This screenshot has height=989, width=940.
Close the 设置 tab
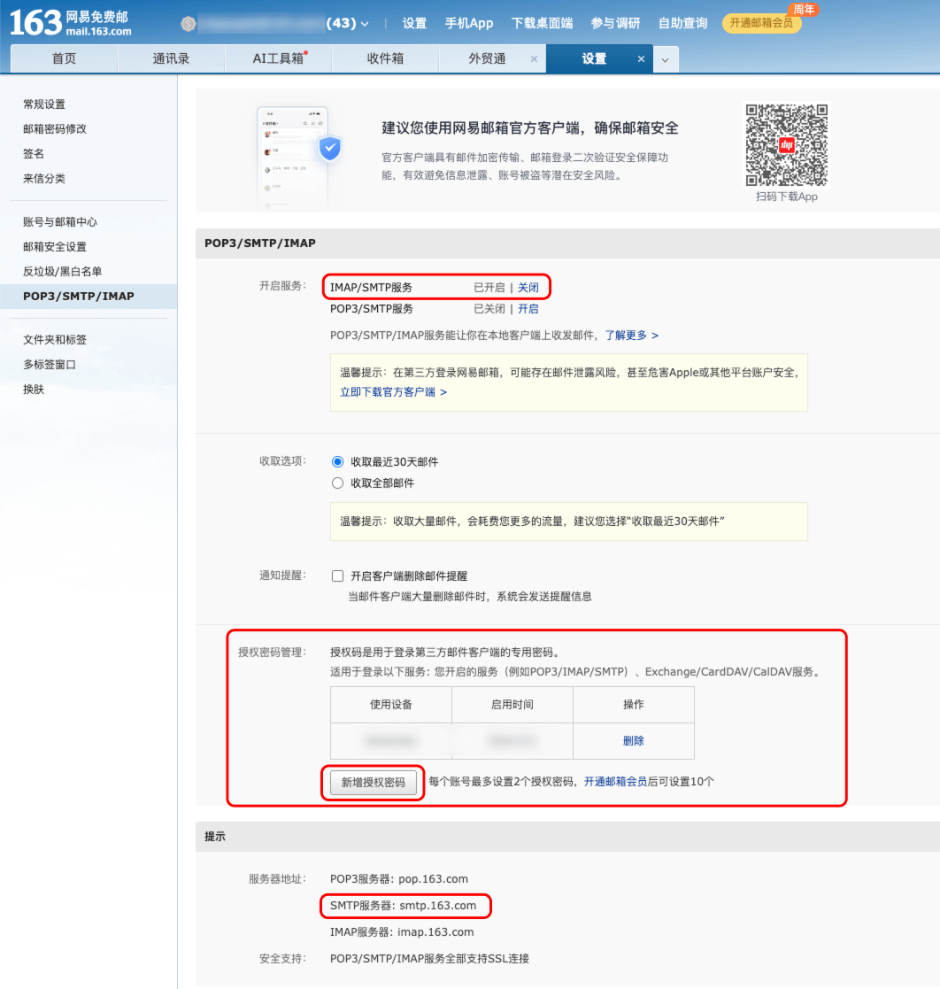click(x=641, y=58)
